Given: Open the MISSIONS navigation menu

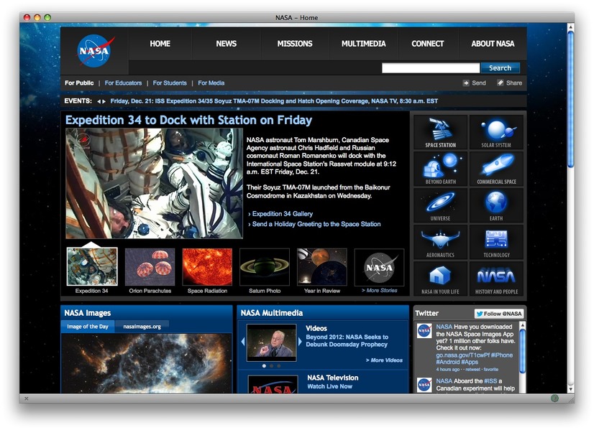Looking at the screenshot, I should (295, 44).
